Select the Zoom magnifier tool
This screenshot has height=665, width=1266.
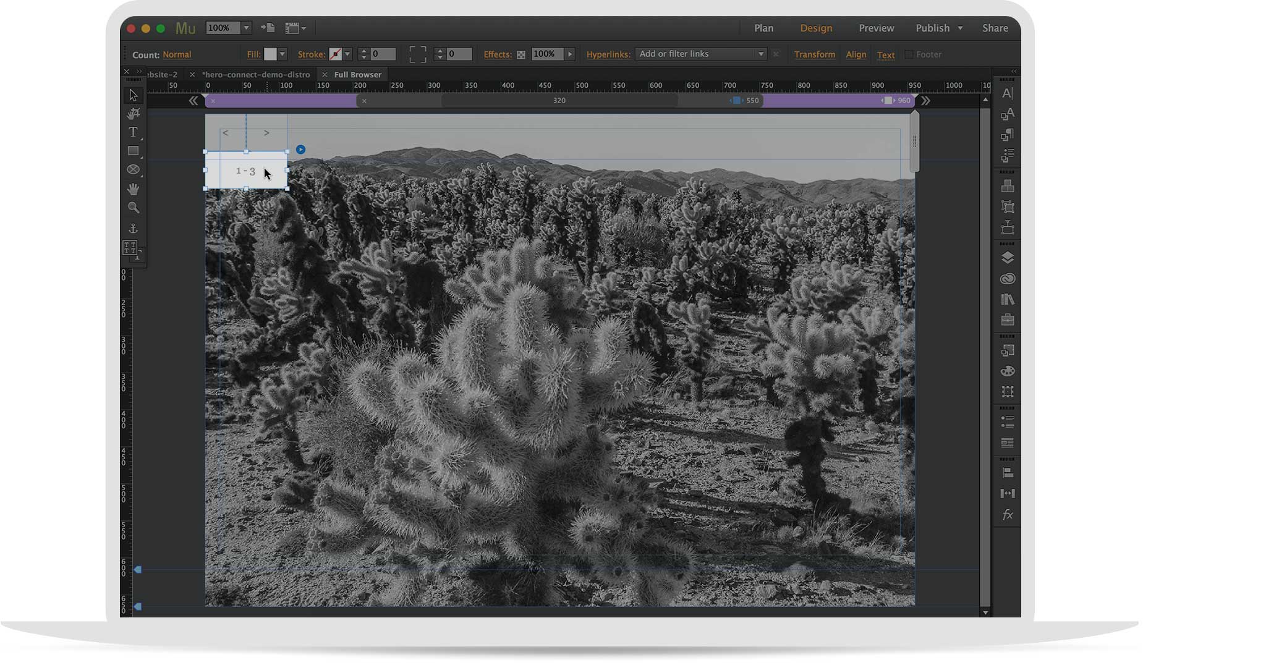coord(133,208)
